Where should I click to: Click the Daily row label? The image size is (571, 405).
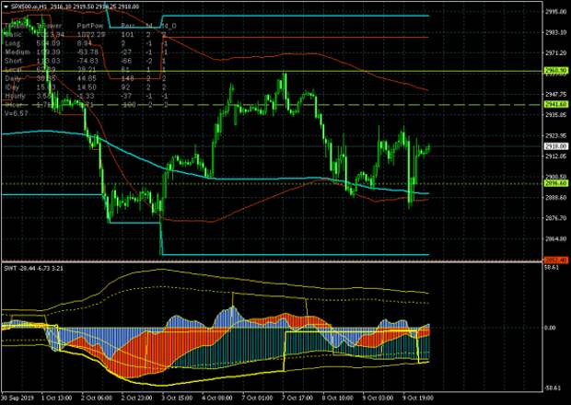coord(13,78)
